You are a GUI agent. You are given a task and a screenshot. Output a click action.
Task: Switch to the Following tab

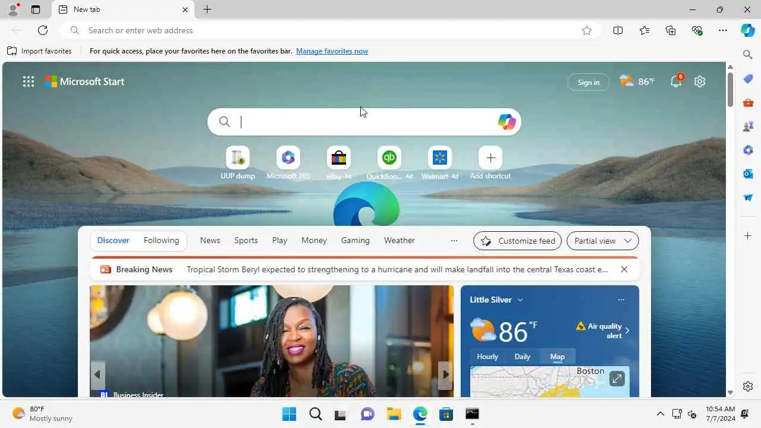click(161, 240)
